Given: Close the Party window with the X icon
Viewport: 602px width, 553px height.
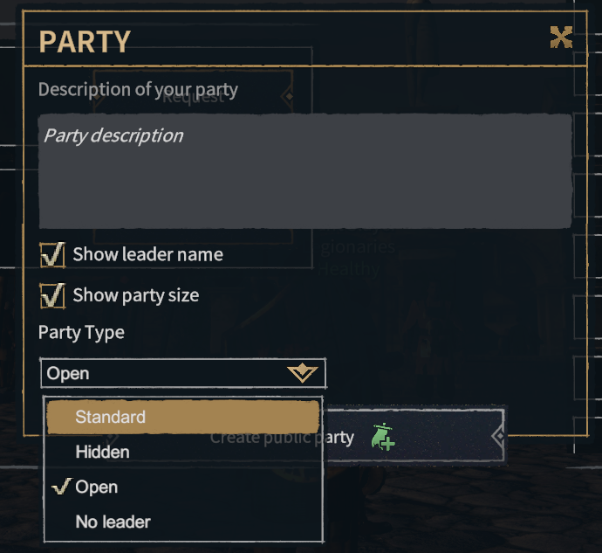Looking at the screenshot, I should click(561, 37).
